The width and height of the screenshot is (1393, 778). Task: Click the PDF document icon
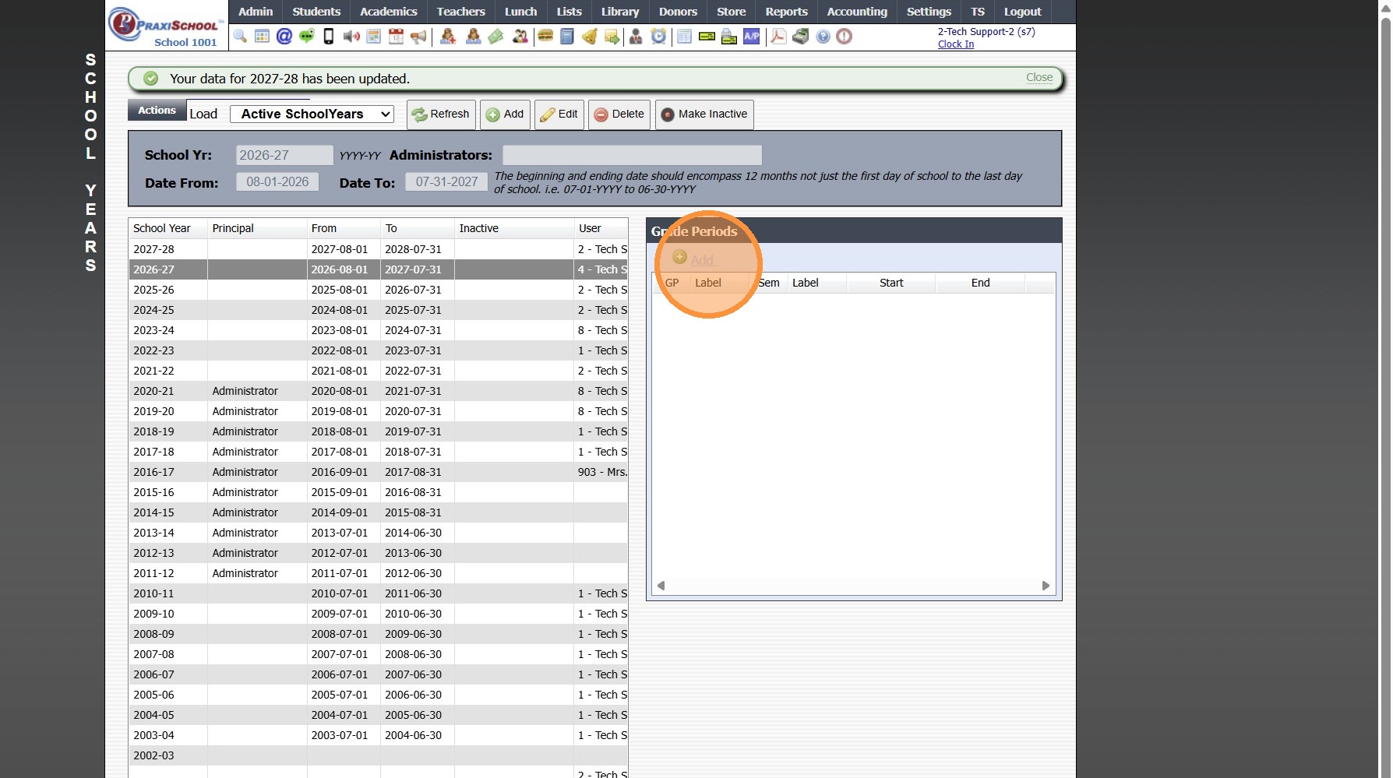pos(778,37)
